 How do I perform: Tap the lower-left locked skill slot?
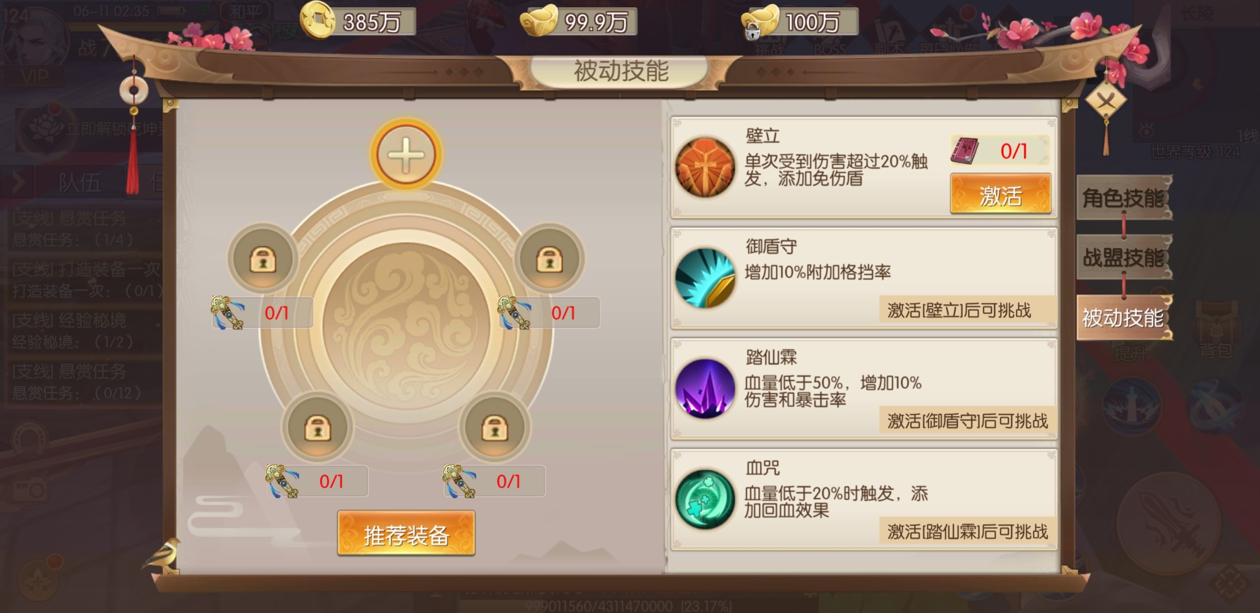point(318,427)
